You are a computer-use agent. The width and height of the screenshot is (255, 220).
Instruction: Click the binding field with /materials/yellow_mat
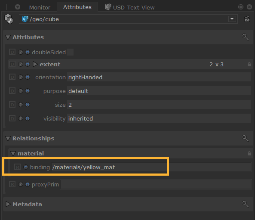click(x=151, y=167)
